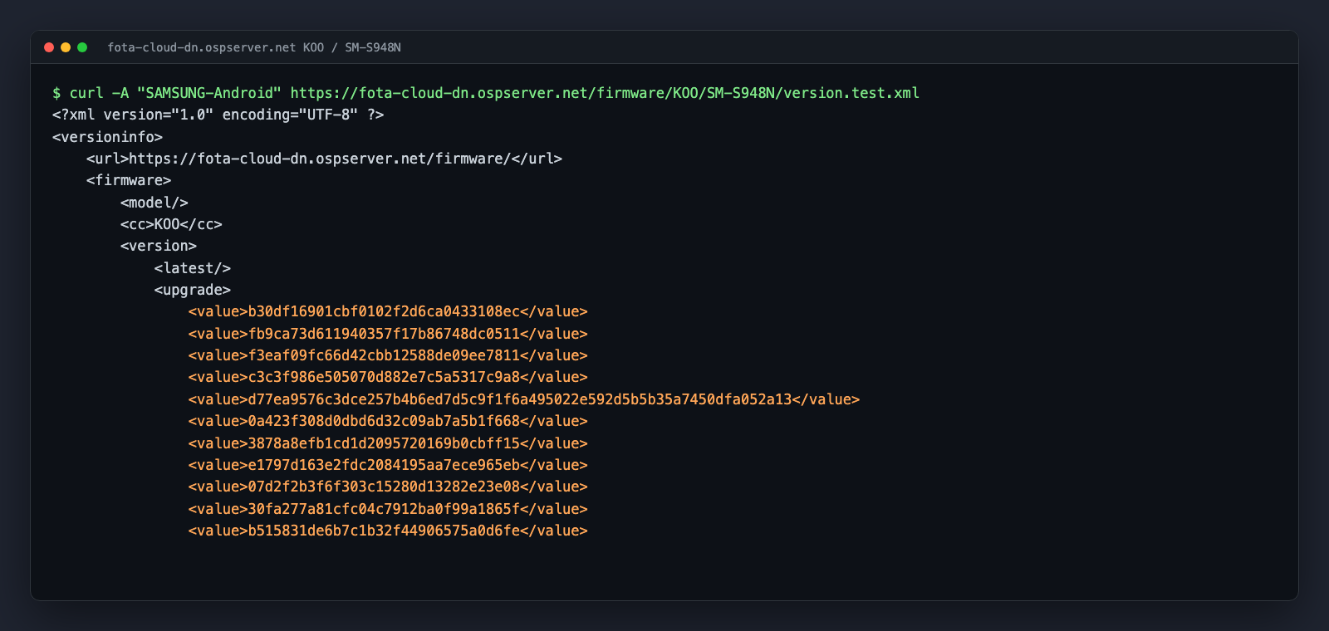Click the green maximize window button
This screenshot has width=1329, height=631.
point(82,47)
